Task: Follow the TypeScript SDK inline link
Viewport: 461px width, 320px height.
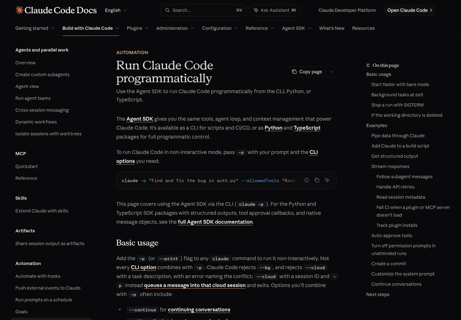Action: tap(307, 128)
